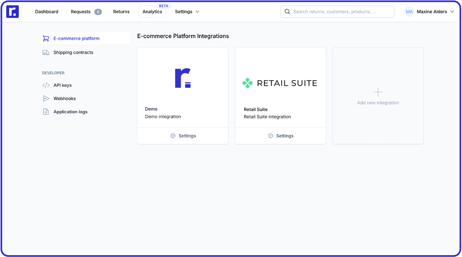This screenshot has width=462, height=257.
Task: Click the code brackets icon for API keys
Action: [46, 85]
